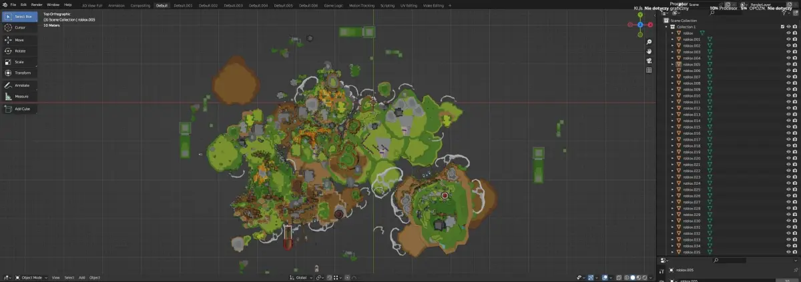801x282 pixels.
Task: Click the object icon of roblox.030
Action: tap(679, 221)
